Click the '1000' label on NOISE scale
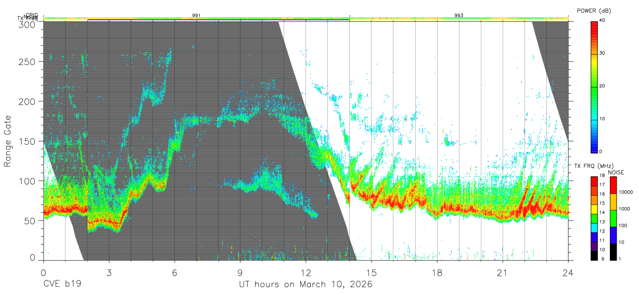 pyautogui.click(x=624, y=209)
